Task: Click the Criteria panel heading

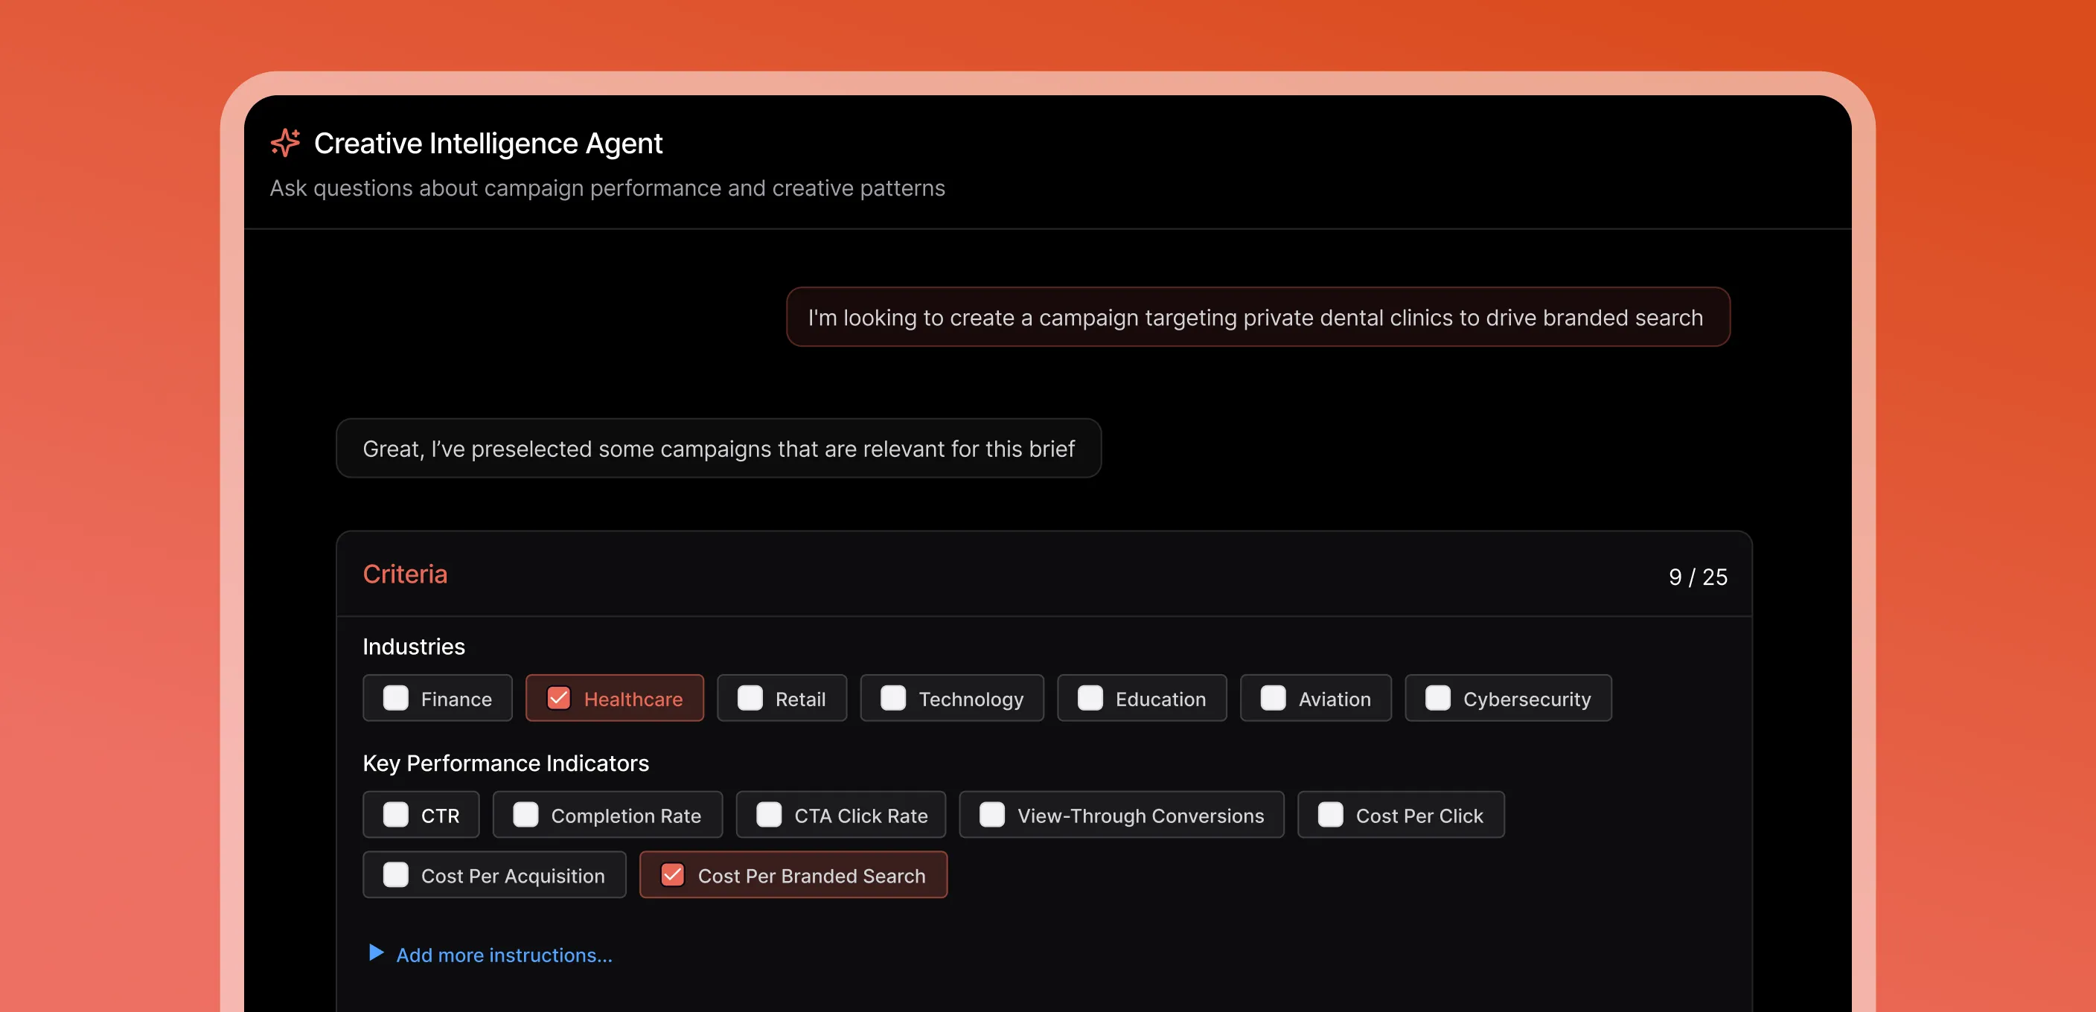Action: (404, 574)
